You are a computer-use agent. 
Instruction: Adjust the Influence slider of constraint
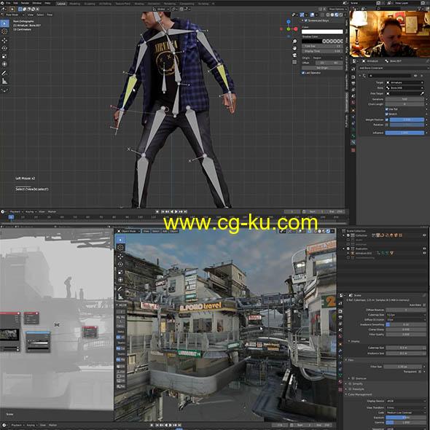point(404,133)
